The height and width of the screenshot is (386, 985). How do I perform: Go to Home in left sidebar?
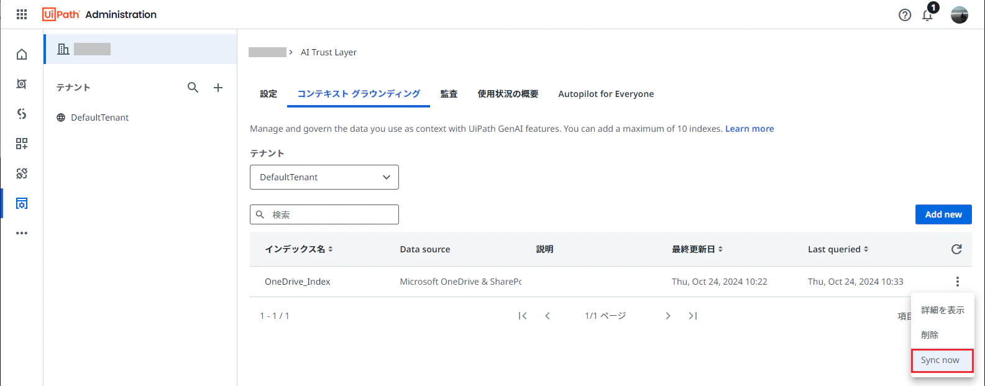(22, 54)
